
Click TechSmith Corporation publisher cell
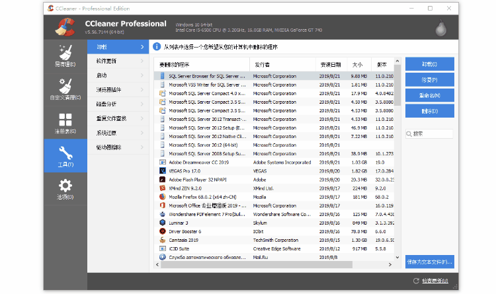coord(276,240)
